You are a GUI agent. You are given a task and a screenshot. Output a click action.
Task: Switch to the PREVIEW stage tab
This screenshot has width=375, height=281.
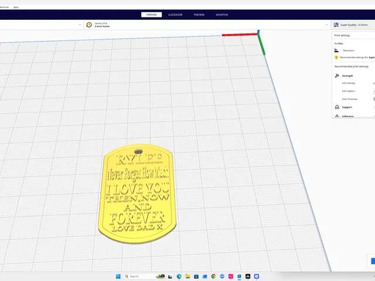tap(199, 15)
